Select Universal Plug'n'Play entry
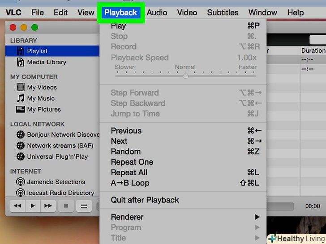The height and width of the screenshot is (244, 326). point(52,156)
